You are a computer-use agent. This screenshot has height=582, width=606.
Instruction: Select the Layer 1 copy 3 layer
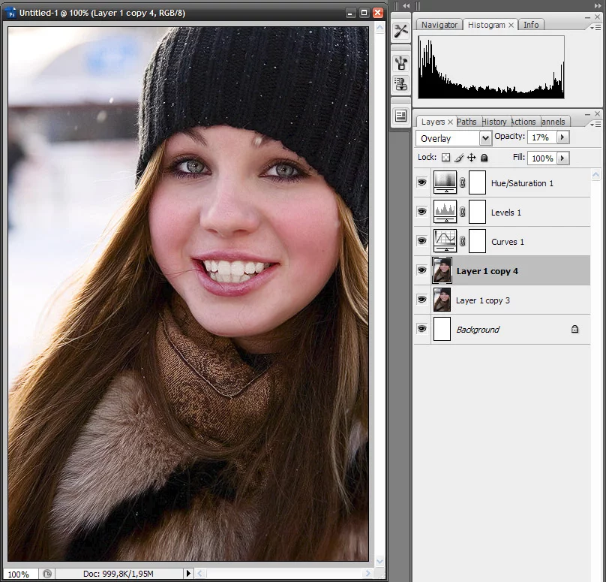(483, 300)
